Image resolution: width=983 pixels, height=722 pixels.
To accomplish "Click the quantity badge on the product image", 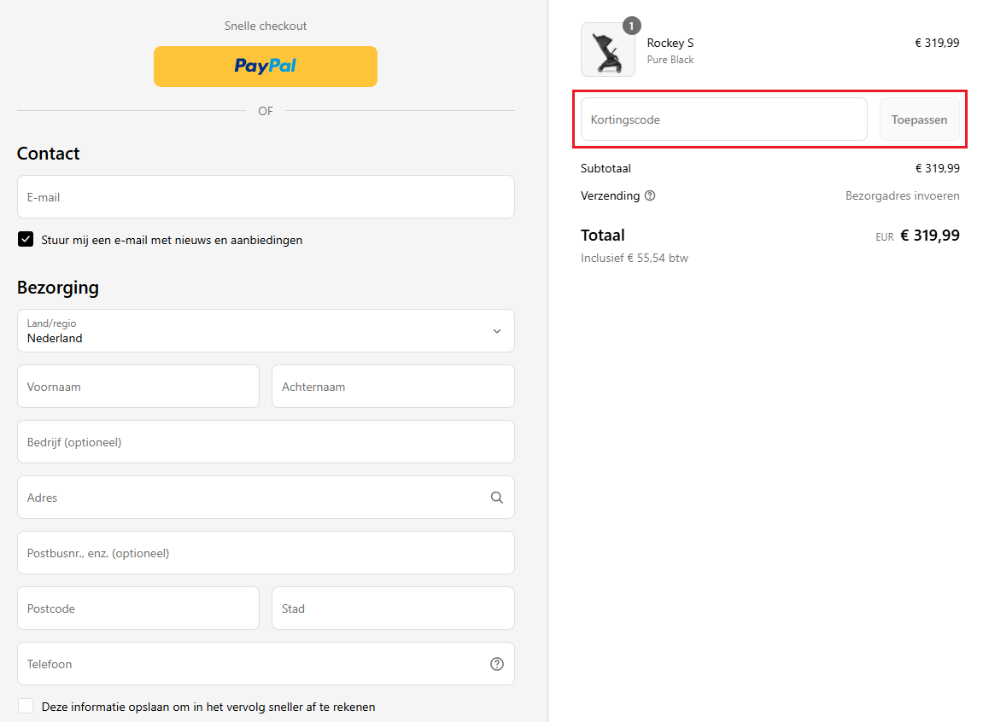I will [631, 26].
